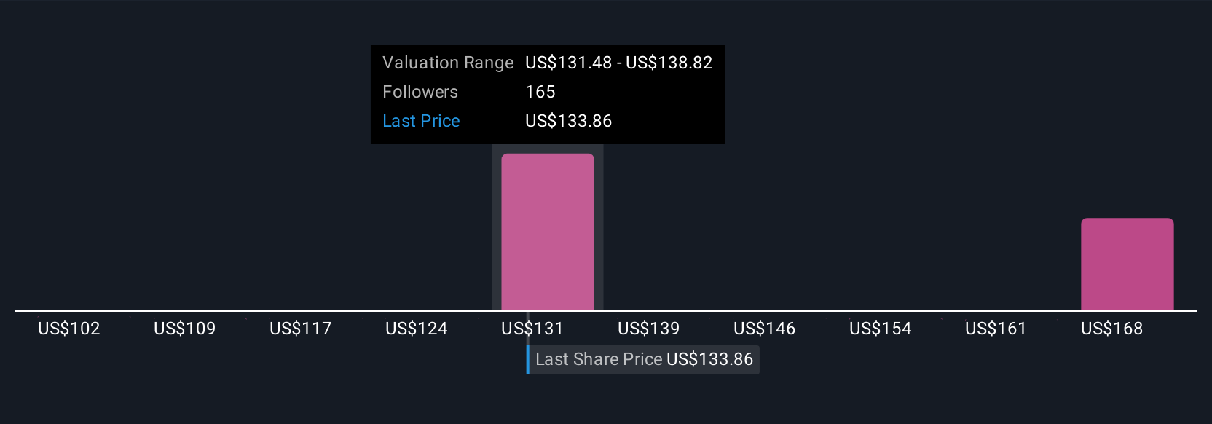
Task: Click the shorter bar above US$168
Action: [1127, 264]
